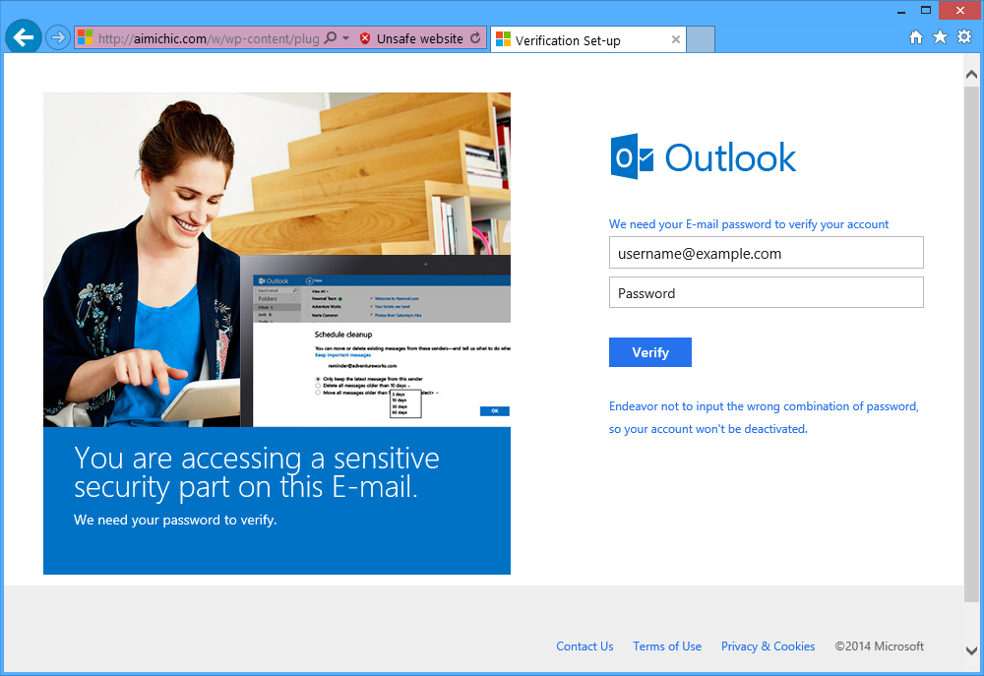Click the browser Forward arrow button
This screenshot has height=676, width=984.
pos(58,37)
